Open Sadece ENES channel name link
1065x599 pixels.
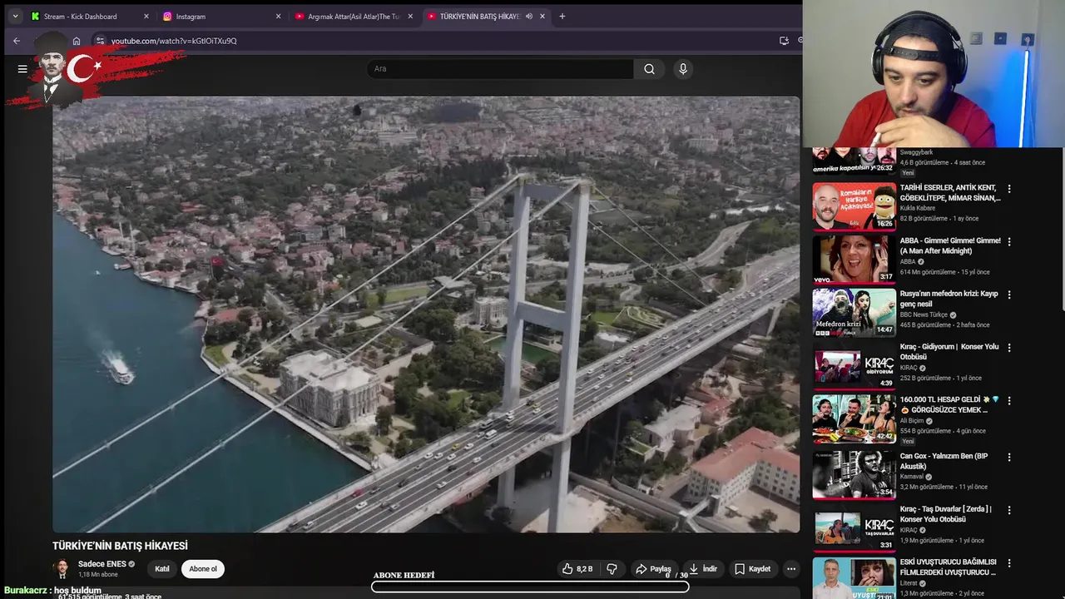tap(102, 564)
